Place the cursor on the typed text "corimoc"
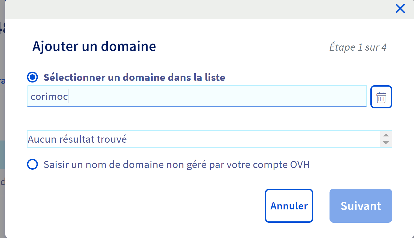Screen dimensions: 414x238 pyautogui.click(x=49, y=97)
